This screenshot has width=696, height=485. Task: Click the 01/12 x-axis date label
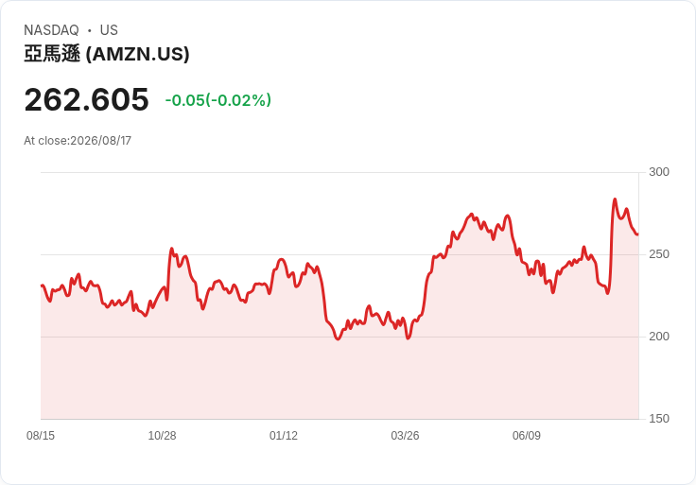[284, 436]
